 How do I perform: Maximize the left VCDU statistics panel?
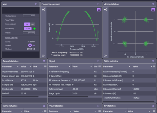click(x=44, y=106)
